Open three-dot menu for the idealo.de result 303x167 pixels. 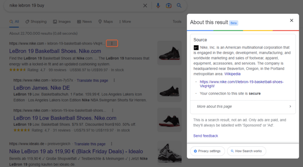[x=112, y=144]
